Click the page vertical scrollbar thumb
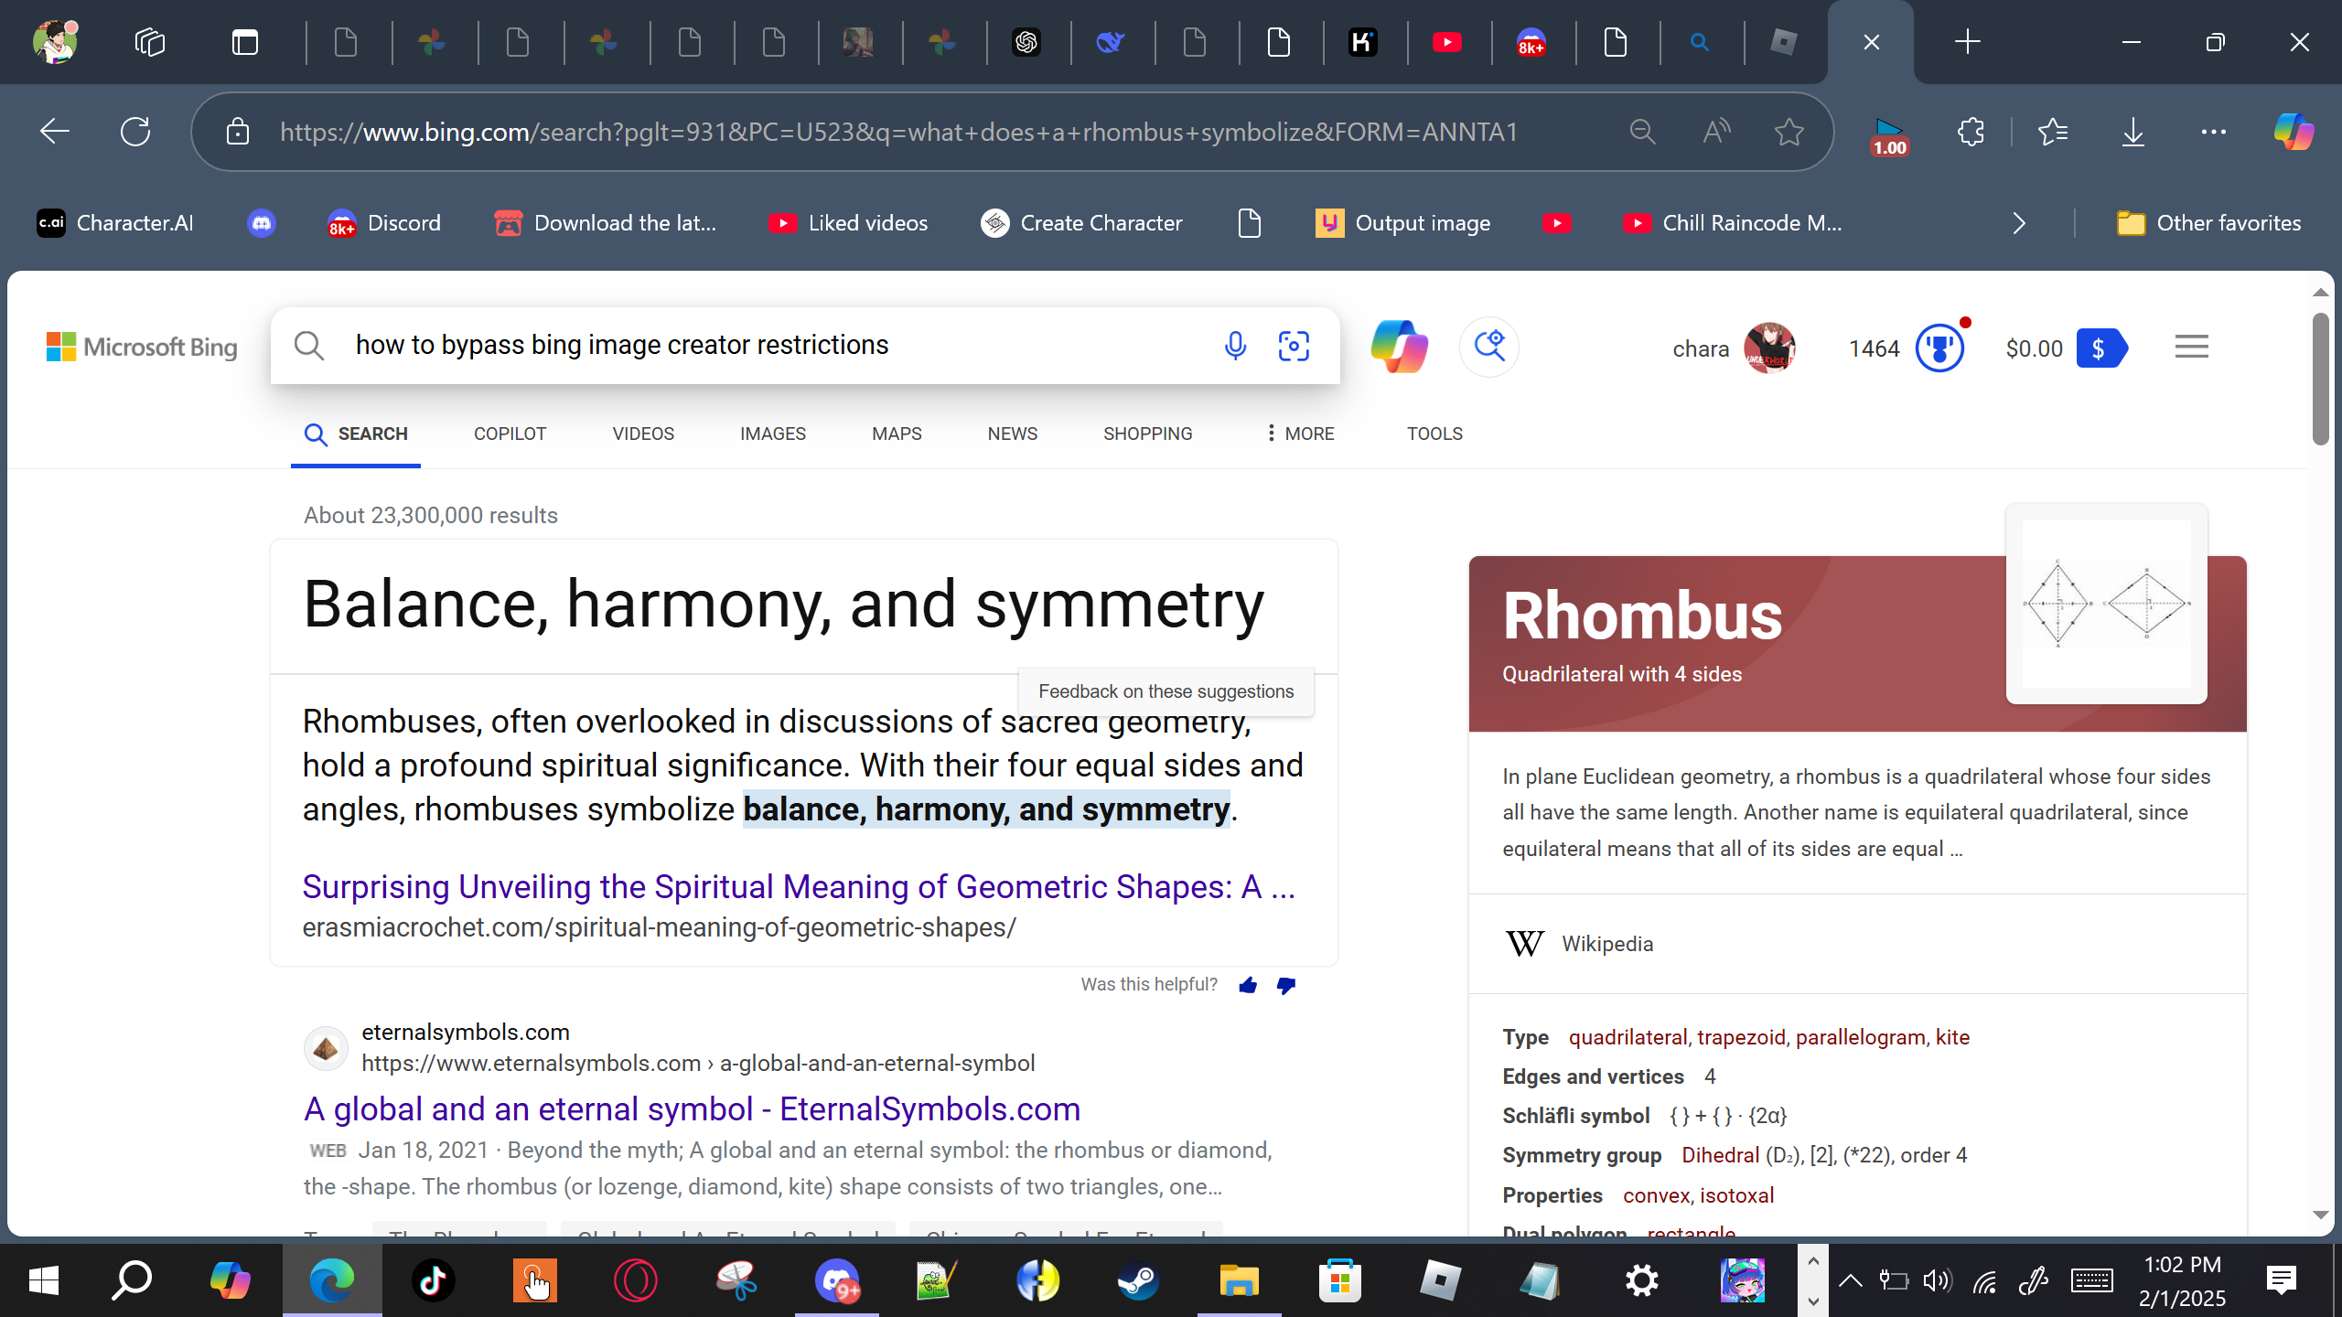2342x1317 pixels. (x=2320, y=379)
